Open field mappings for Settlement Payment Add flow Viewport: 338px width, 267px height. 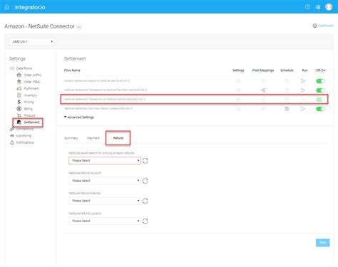click(x=263, y=90)
